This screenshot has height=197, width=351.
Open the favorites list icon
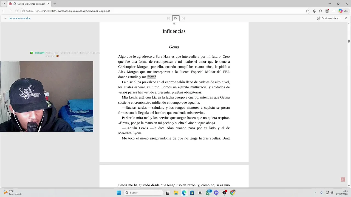tap(321, 11)
